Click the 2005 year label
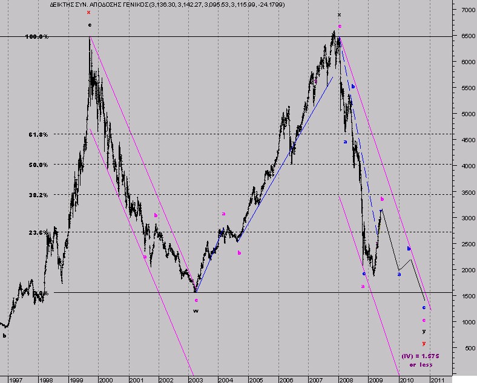The width and height of the screenshot is (477, 383). [x=256, y=380]
